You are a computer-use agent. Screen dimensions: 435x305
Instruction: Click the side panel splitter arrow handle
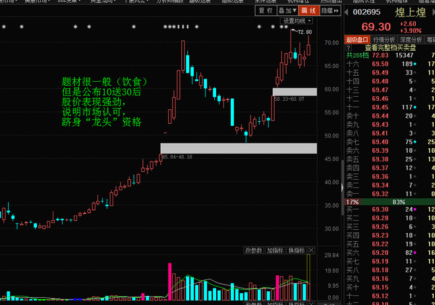342,188
